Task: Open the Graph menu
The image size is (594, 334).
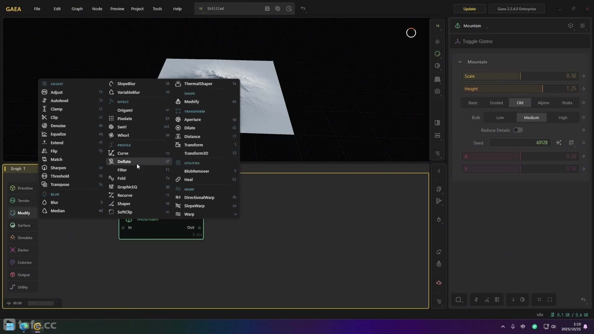Action: pos(77,9)
